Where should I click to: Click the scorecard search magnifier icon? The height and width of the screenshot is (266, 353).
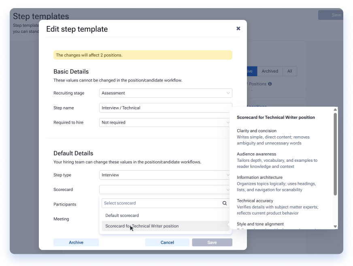(x=224, y=203)
